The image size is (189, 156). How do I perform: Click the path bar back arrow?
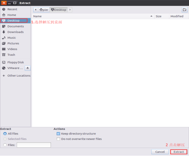click(x=36, y=10)
